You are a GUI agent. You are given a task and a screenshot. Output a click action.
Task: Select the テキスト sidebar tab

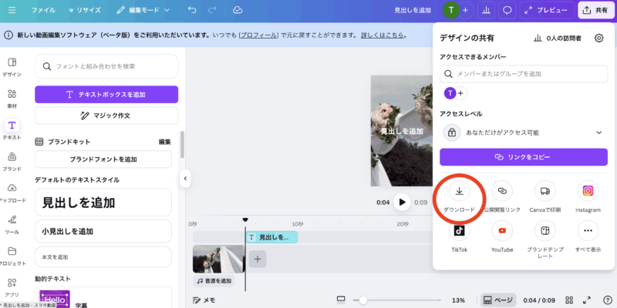click(x=12, y=129)
